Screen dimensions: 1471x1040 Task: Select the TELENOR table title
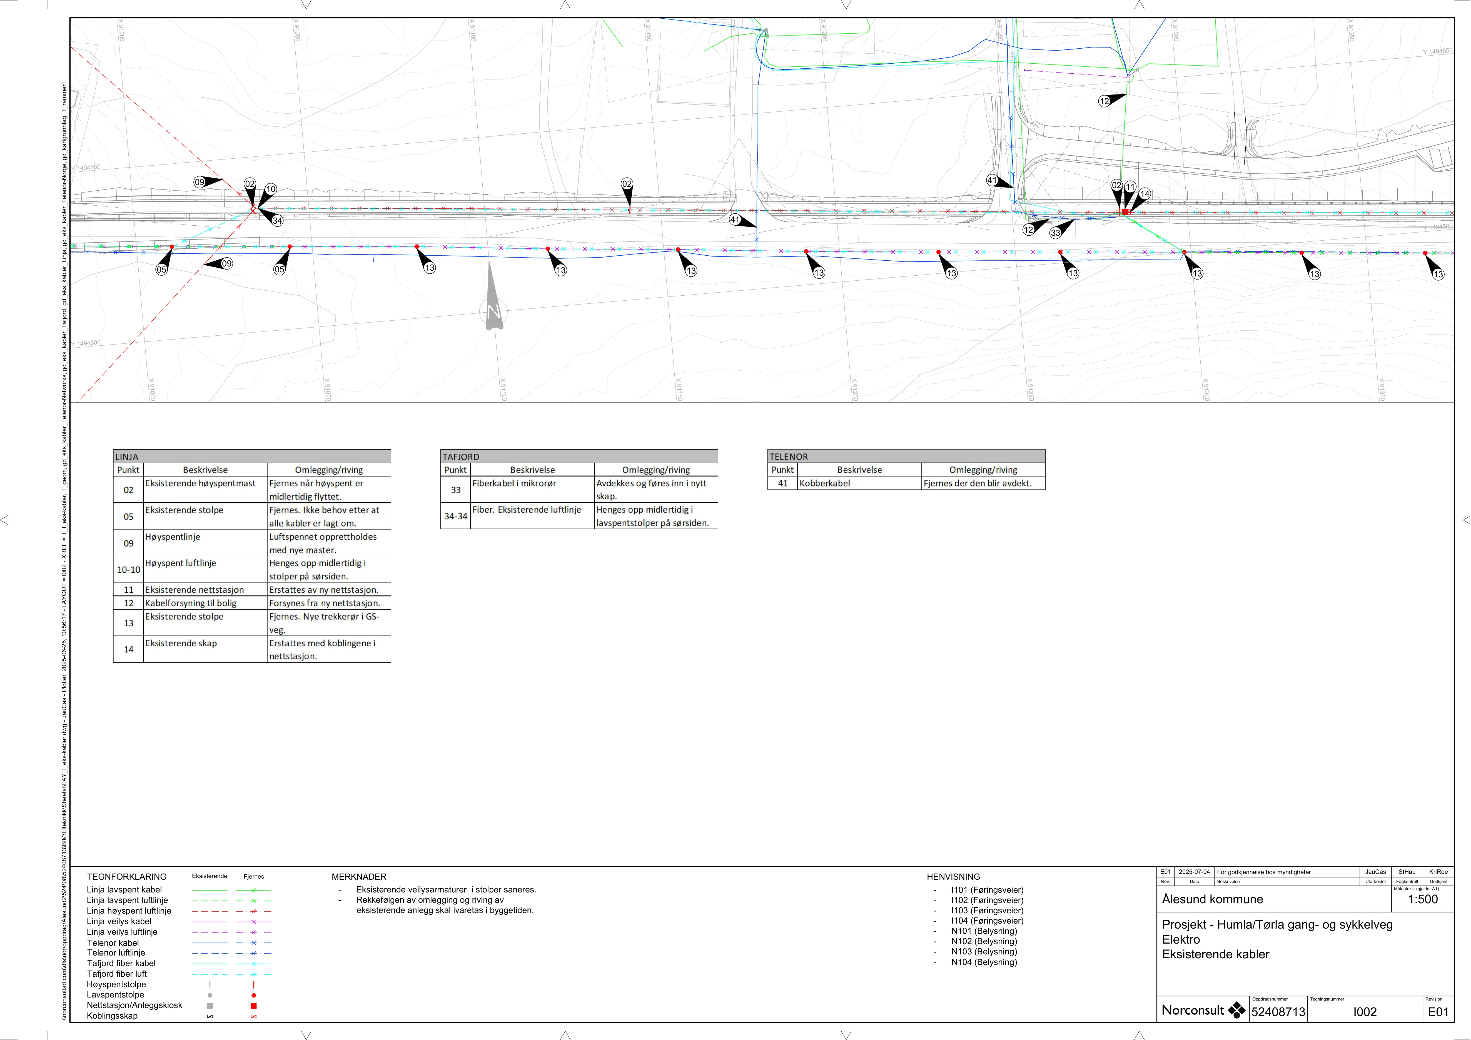pyautogui.click(x=789, y=457)
